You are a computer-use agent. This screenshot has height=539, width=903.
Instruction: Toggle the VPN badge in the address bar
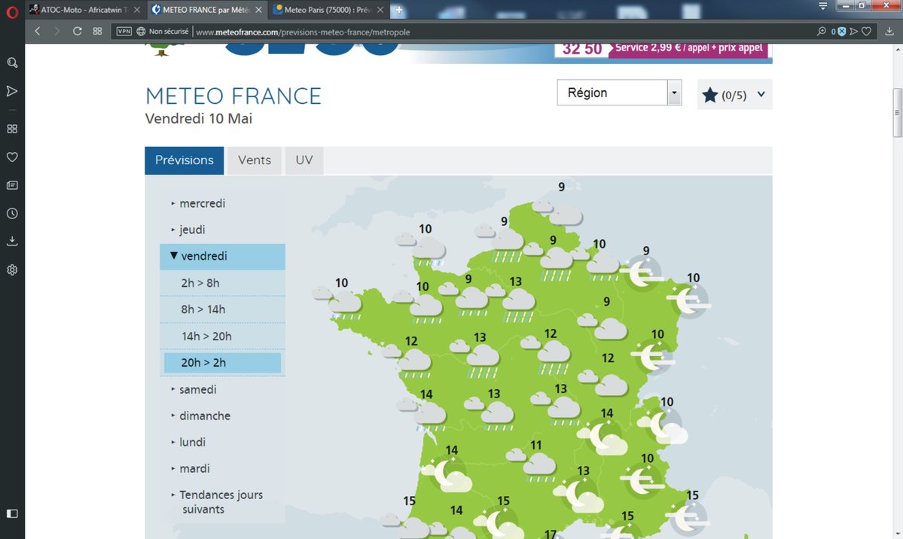point(125,32)
